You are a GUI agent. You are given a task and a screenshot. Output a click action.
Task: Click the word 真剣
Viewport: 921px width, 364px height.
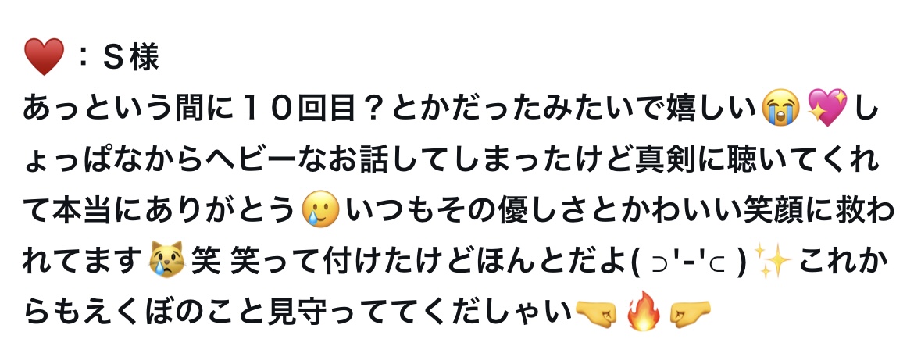[665, 160]
